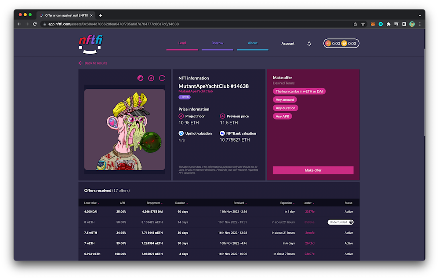Viewport: 439px width, 279px height.
Task: Click the NFTBank valuation logo
Action: coord(222,133)
